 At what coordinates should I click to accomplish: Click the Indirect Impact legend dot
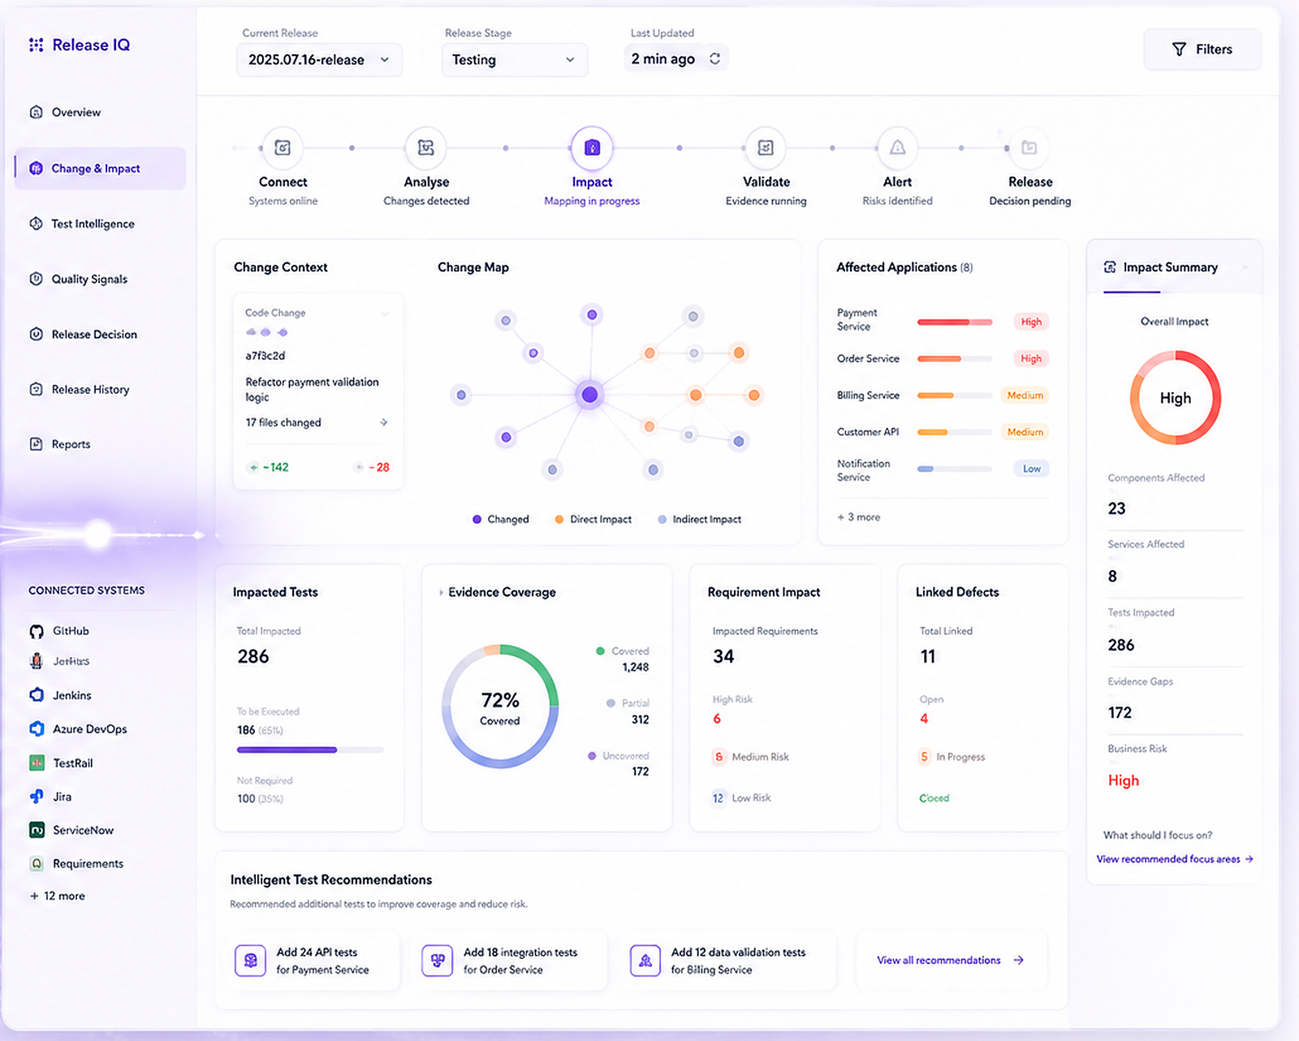pos(662,519)
